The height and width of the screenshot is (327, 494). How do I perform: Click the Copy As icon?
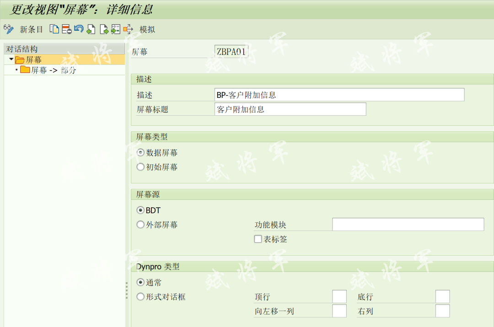(x=54, y=29)
